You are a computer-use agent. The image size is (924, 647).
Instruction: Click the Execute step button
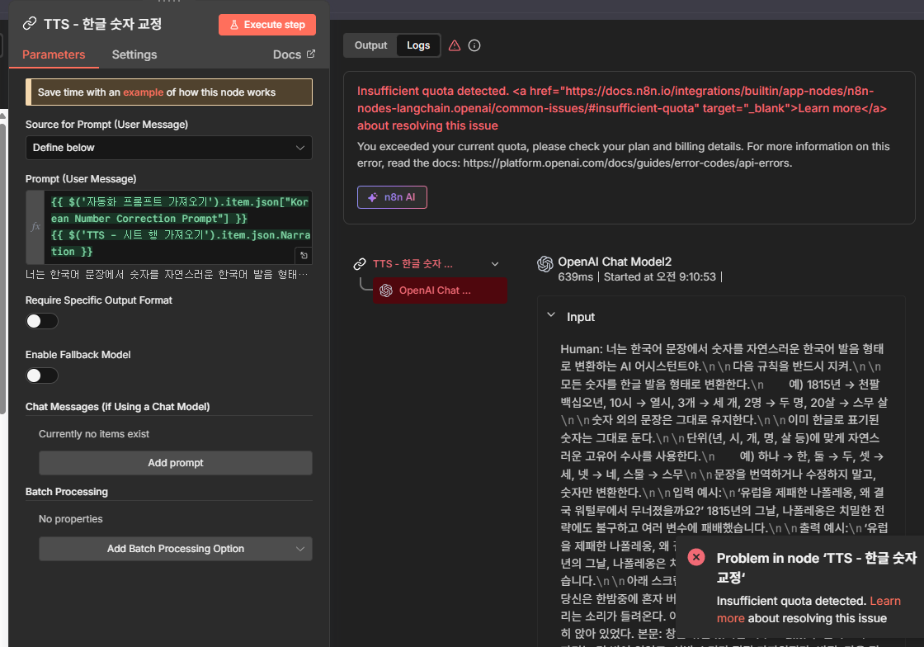click(x=267, y=25)
